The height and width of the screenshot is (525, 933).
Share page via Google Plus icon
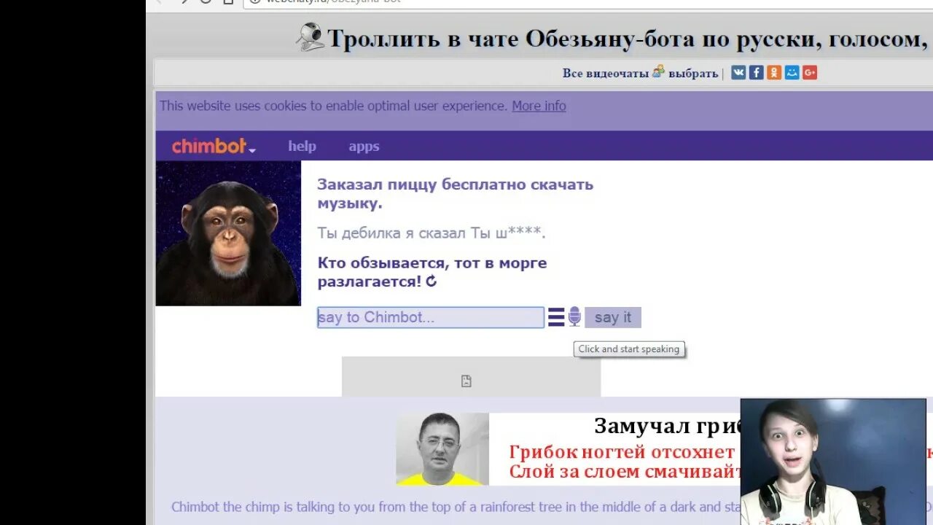point(810,72)
